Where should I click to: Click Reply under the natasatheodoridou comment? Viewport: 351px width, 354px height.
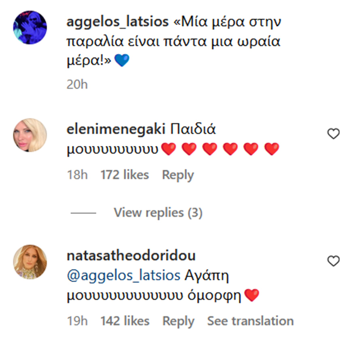click(x=178, y=321)
